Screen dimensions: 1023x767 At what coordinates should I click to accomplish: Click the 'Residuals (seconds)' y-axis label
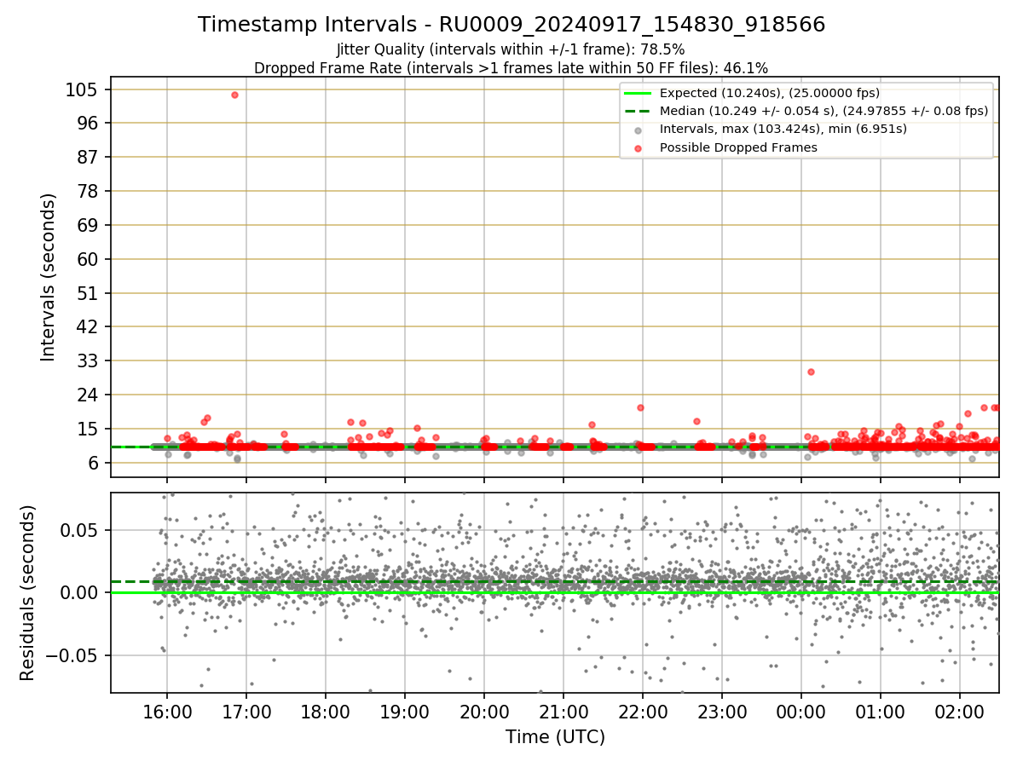pyautogui.click(x=28, y=592)
